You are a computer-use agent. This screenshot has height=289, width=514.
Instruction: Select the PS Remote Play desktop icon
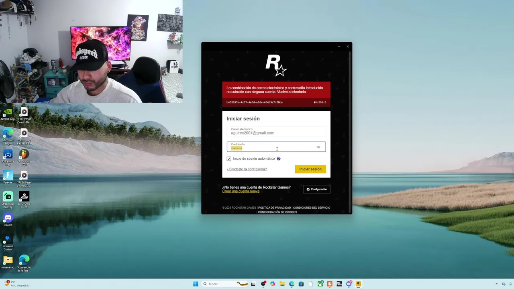[8, 157]
